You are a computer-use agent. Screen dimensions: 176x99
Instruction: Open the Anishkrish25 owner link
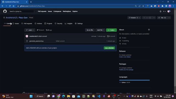pyautogui.click(x=12, y=18)
